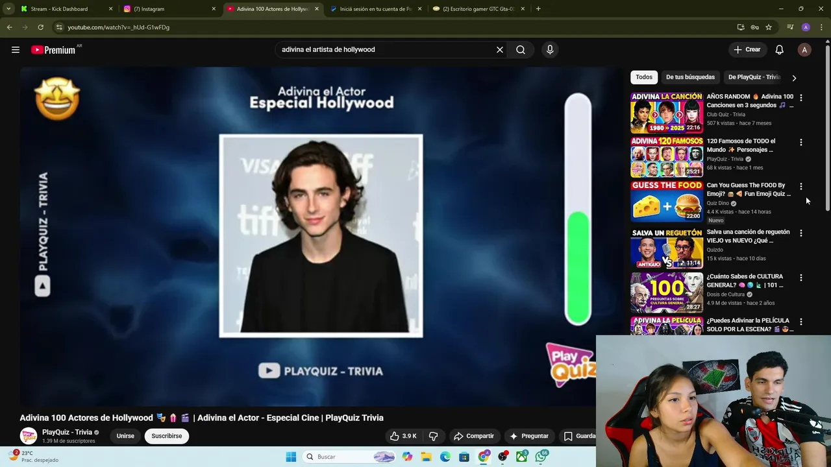Click the Unirse button

click(125, 436)
